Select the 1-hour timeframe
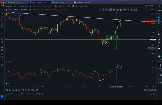 coord(30,6)
